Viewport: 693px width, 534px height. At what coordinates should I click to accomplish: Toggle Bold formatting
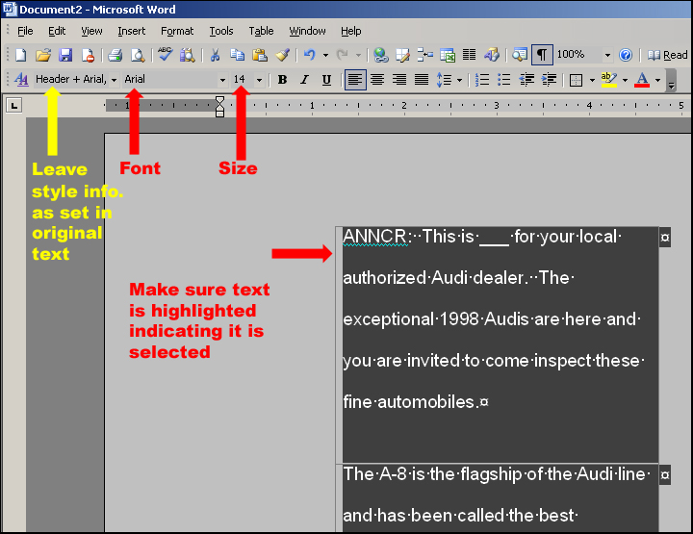coord(282,80)
